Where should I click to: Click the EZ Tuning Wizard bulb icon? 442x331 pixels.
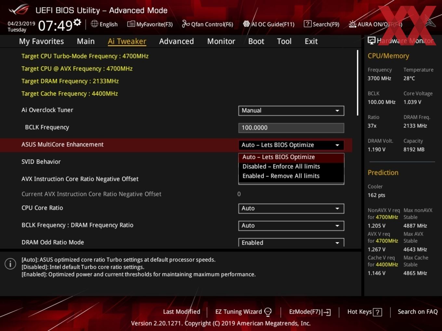[x=268, y=312]
